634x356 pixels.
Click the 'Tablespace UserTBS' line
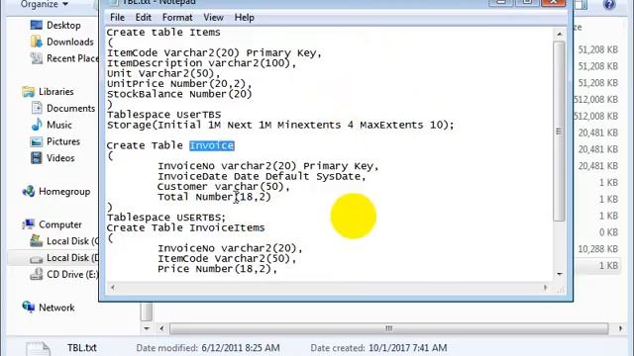(163, 115)
